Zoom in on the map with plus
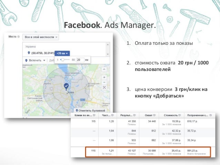Screen dimensions: 220x165 (104, 77)
